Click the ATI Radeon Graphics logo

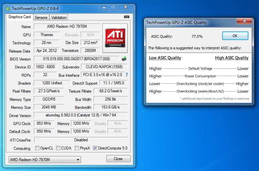[115, 38]
